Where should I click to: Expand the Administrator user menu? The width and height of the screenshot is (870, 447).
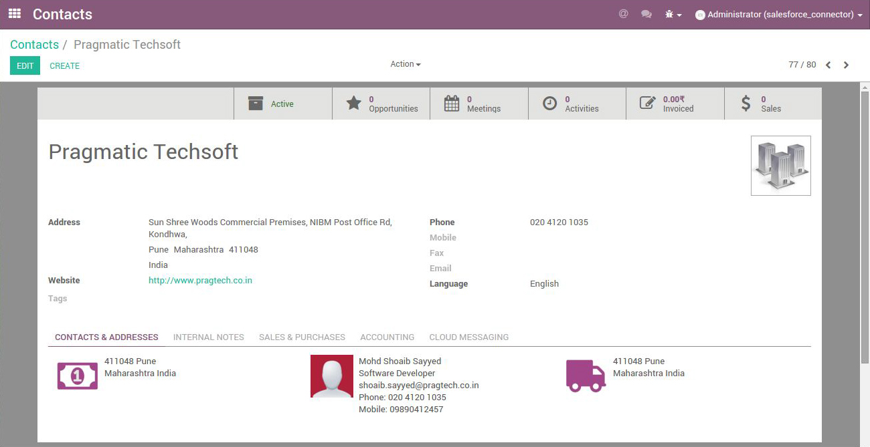[x=779, y=14]
